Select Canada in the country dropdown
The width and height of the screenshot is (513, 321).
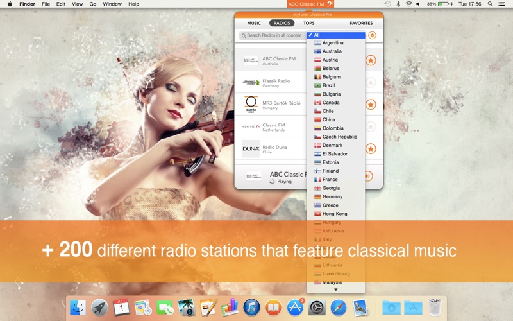pos(335,103)
